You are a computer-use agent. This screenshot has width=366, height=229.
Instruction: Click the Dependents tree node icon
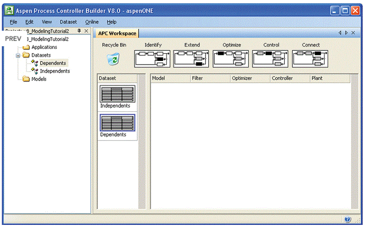(x=35, y=63)
